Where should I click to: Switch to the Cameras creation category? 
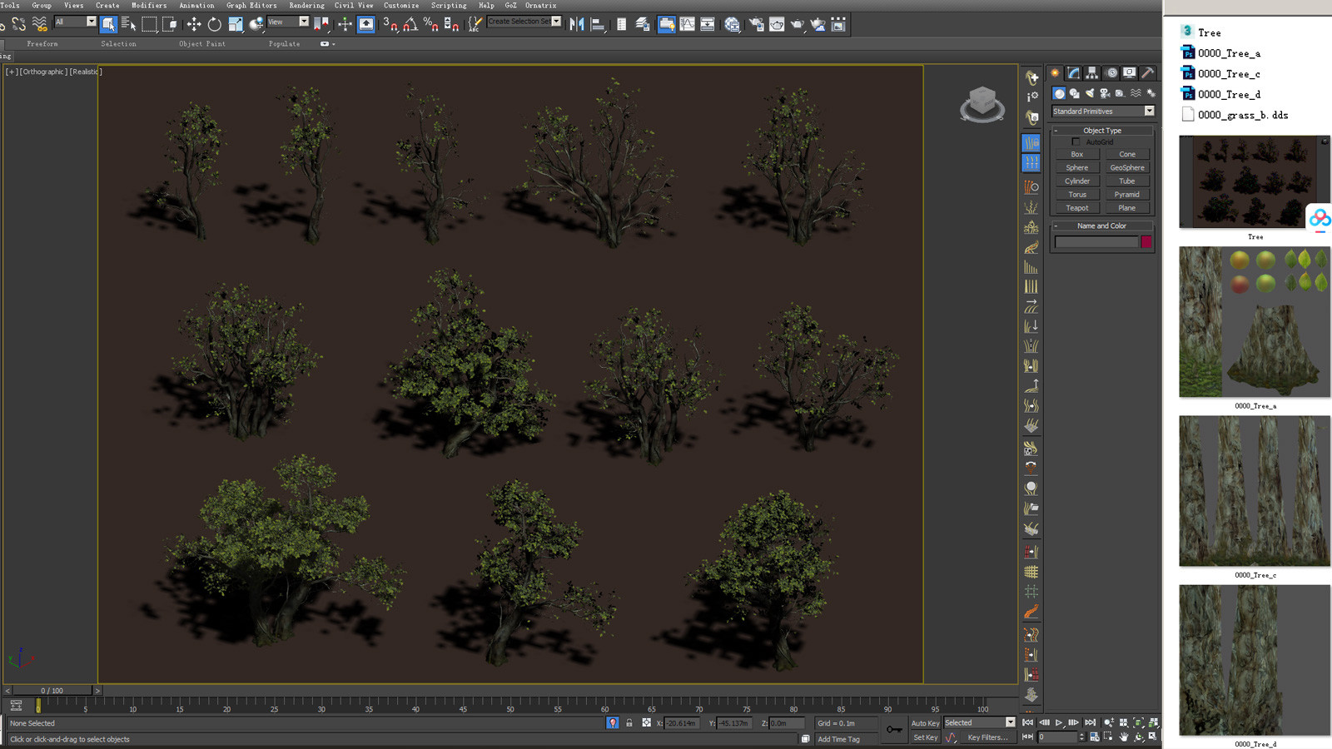point(1106,93)
